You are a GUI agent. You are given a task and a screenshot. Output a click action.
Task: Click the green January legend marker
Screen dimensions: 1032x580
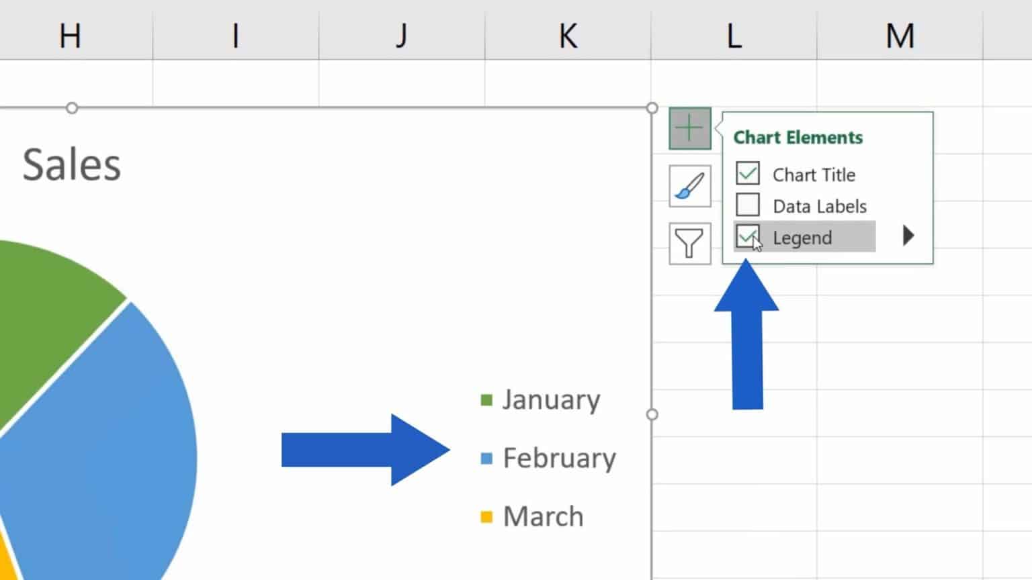[486, 401]
